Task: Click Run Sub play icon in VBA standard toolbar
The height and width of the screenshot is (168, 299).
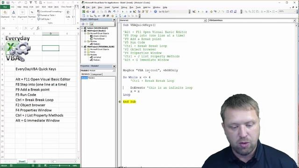Action: pyautogui.click(x=122, y=12)
